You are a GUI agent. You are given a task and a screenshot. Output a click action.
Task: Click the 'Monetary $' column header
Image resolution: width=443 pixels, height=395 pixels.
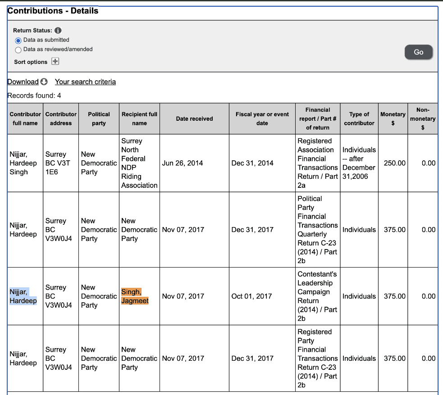[x=393, y=119]
